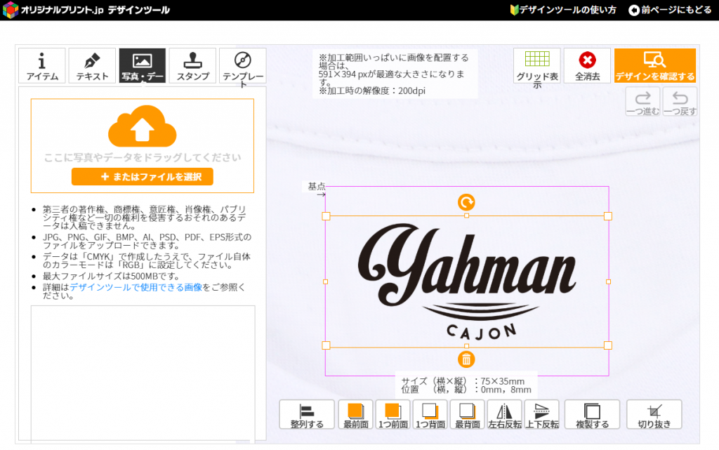Click 最前面 bring-to-front button
719x450 pixels.
(356, 415)
